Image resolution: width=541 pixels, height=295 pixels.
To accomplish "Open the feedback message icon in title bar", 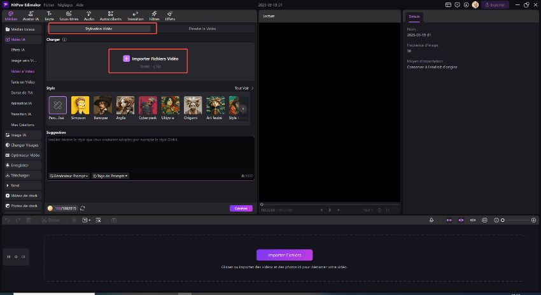I will (457, 5).
